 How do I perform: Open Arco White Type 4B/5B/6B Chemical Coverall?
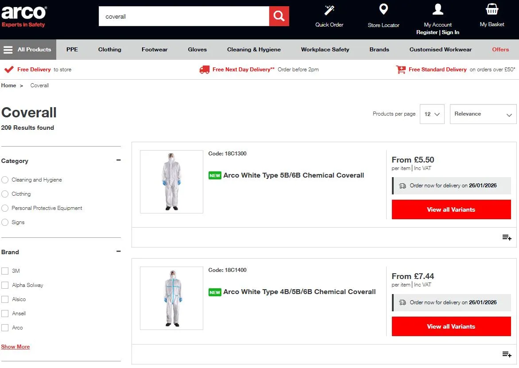click(x=299, y=292)
